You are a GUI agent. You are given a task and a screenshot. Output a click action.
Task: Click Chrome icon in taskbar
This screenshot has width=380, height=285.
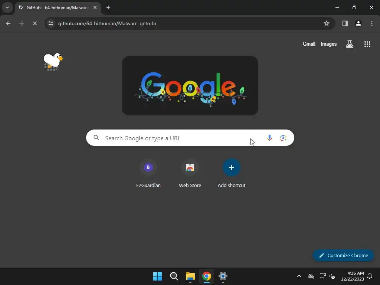(x=207, y=276)
